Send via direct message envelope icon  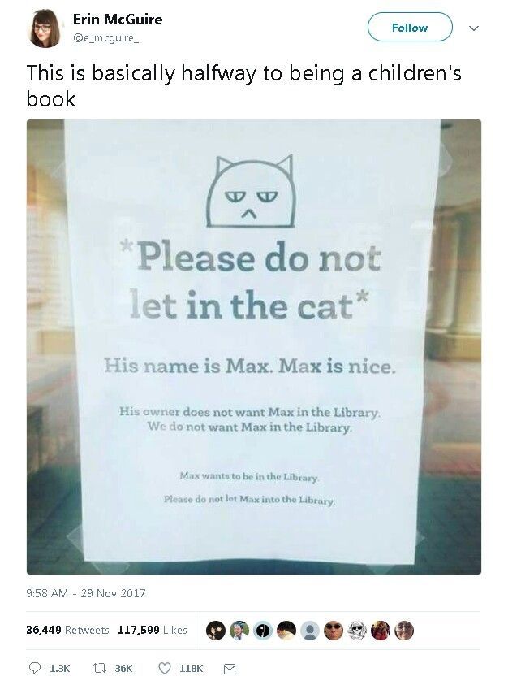click(x=229, y=669)
